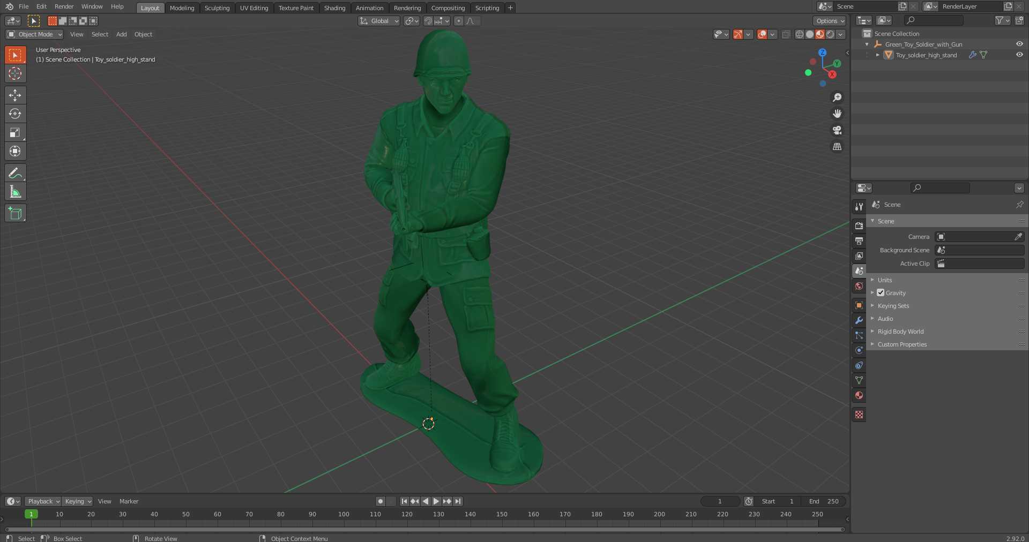The width and height of the screenshot is (1029, 542).
Task: Select the Scale tool
Action: point(15,132)
